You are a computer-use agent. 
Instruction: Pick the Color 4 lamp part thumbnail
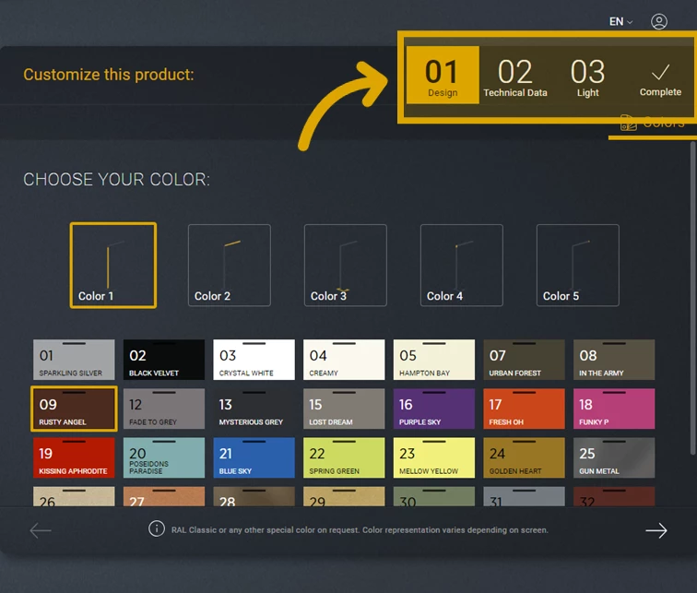click(x=462, y=265)
